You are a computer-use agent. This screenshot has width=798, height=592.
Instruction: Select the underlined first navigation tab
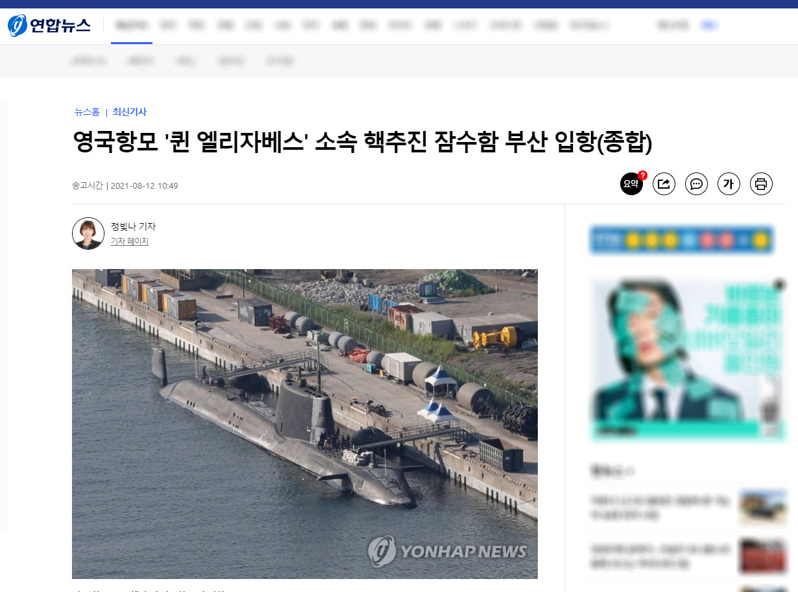[132, 26]
